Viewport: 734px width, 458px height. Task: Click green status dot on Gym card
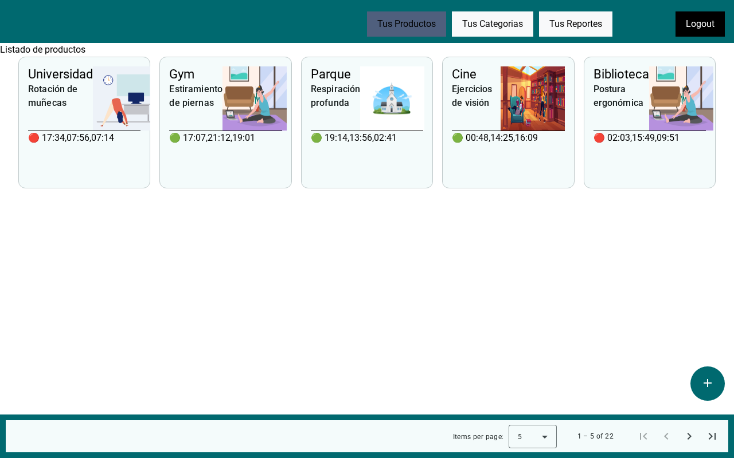pos(175,138)
